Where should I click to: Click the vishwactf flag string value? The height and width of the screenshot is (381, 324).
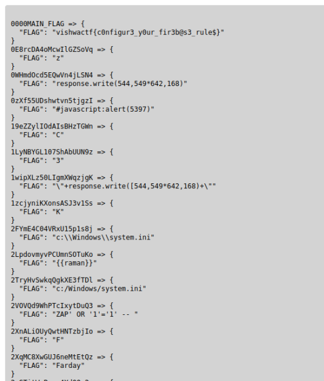click(x=138, y=32)
